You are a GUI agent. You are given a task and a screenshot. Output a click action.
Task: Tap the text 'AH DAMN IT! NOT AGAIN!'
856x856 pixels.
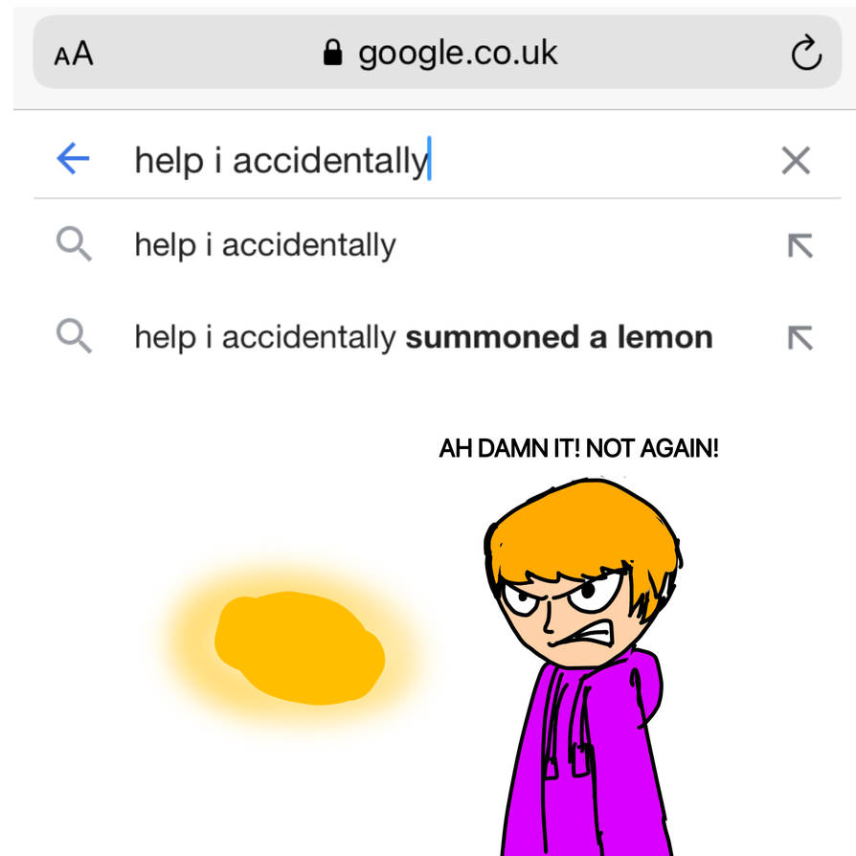[x=579, y=446]
